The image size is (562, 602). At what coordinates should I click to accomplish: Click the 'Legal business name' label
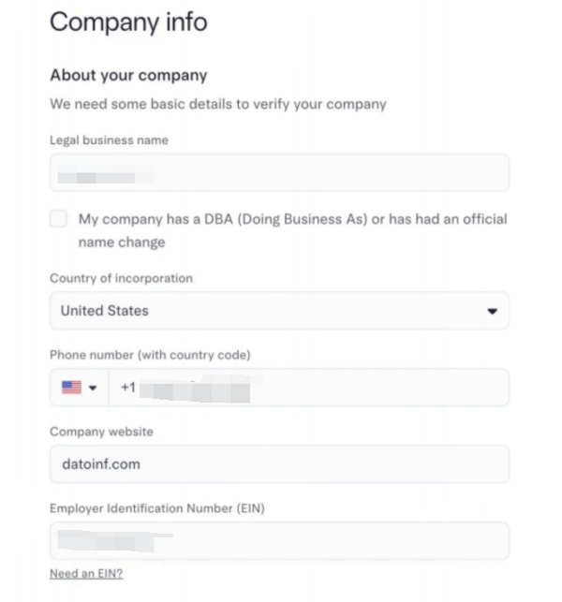[109, 139]
